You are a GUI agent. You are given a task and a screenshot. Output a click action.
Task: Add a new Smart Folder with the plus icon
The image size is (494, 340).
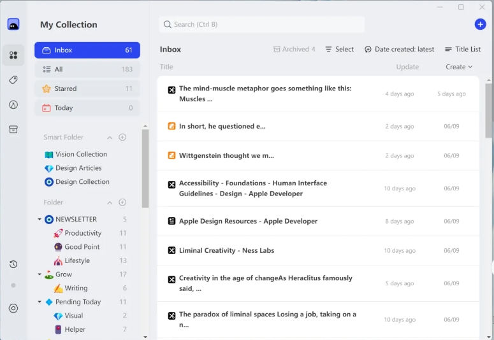pos(122,137)
